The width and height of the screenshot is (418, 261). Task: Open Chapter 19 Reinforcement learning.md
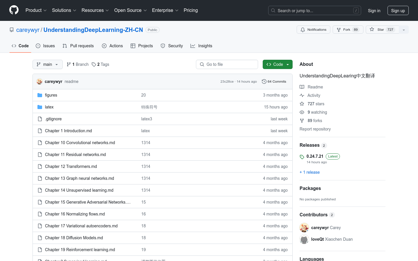click(x=80, y=250)
